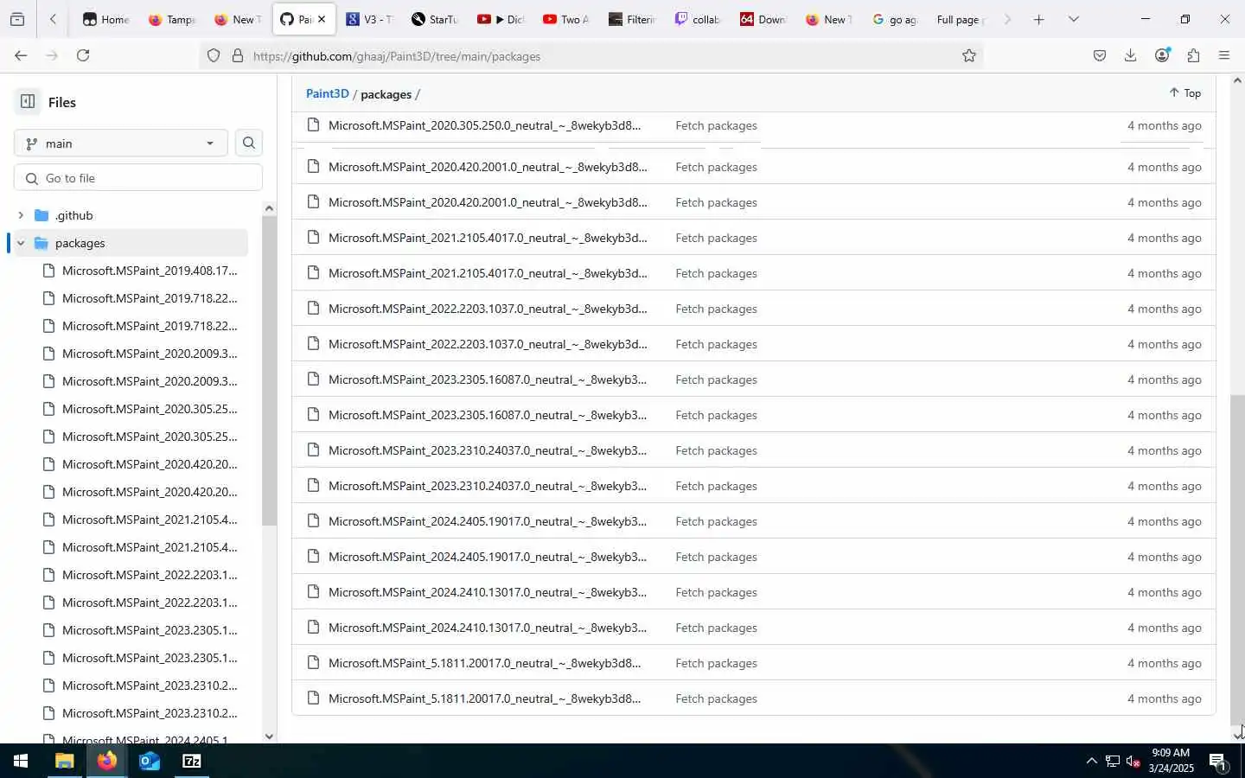1245x778 pixels.
Task: Switch to the Filterin tab
Action: pos(630,19)
